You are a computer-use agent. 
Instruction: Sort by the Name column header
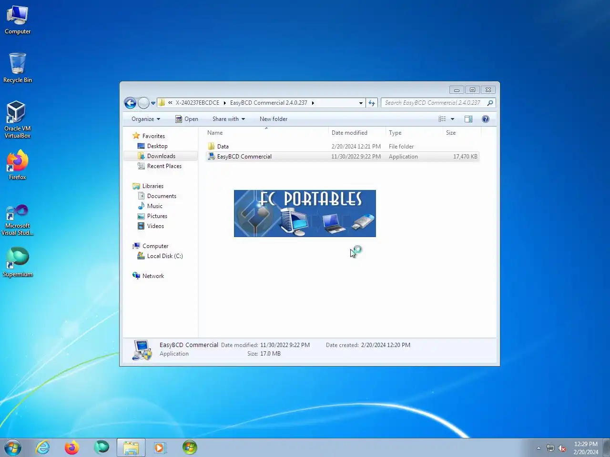[x=266, y=133]
